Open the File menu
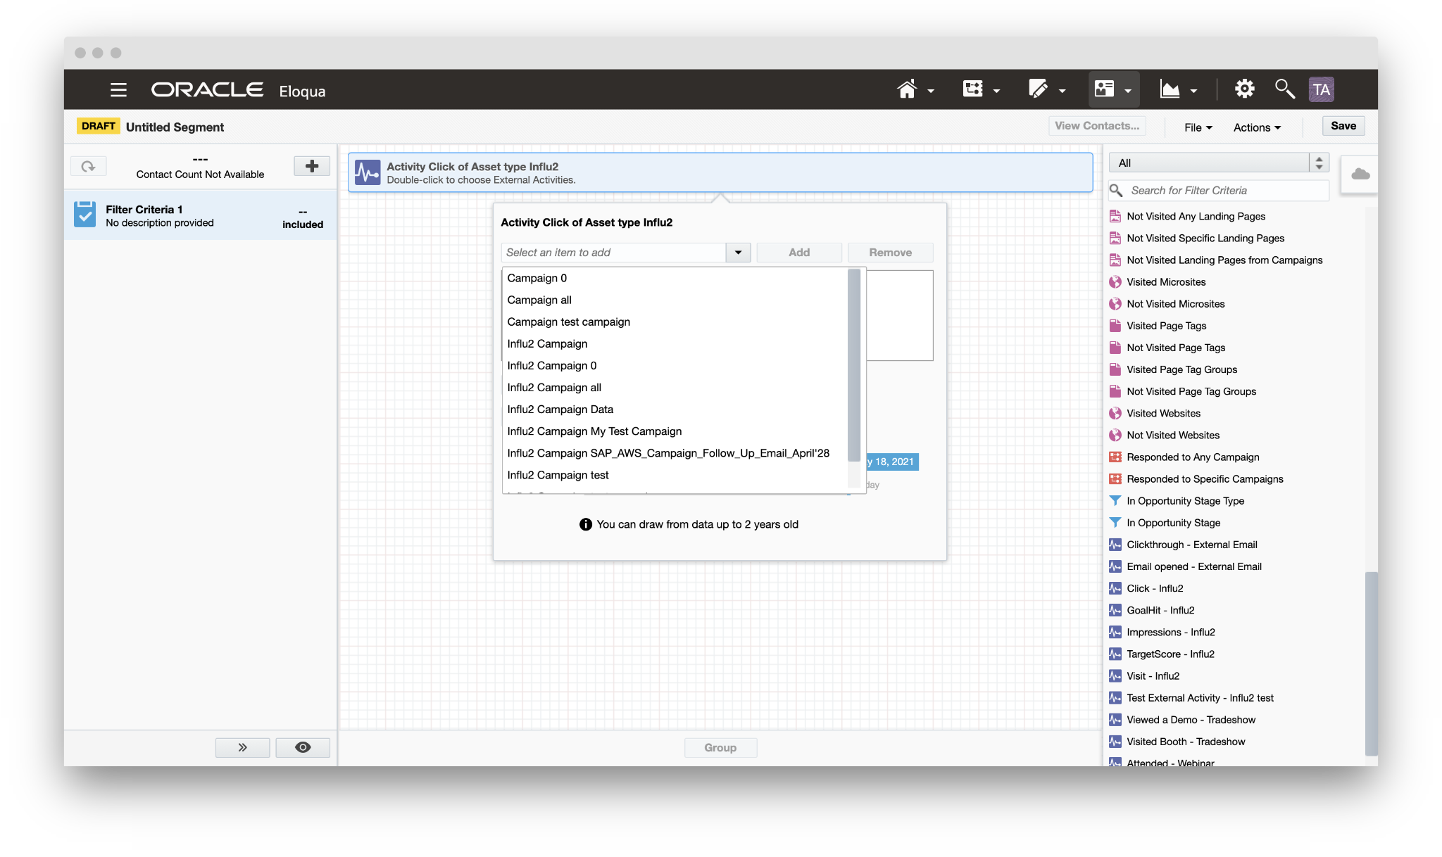 1198,127
